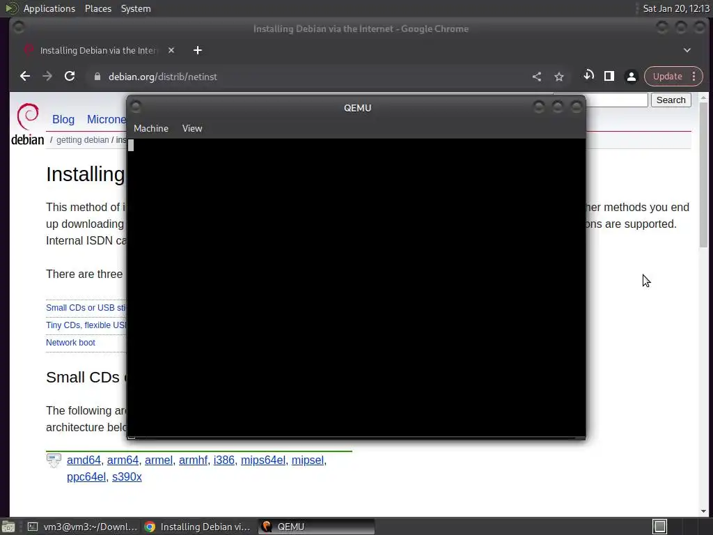Viewport: 713px width, 535px height.
Task: Open the Small CDs or USB sticks link
Action: [86, 308]
